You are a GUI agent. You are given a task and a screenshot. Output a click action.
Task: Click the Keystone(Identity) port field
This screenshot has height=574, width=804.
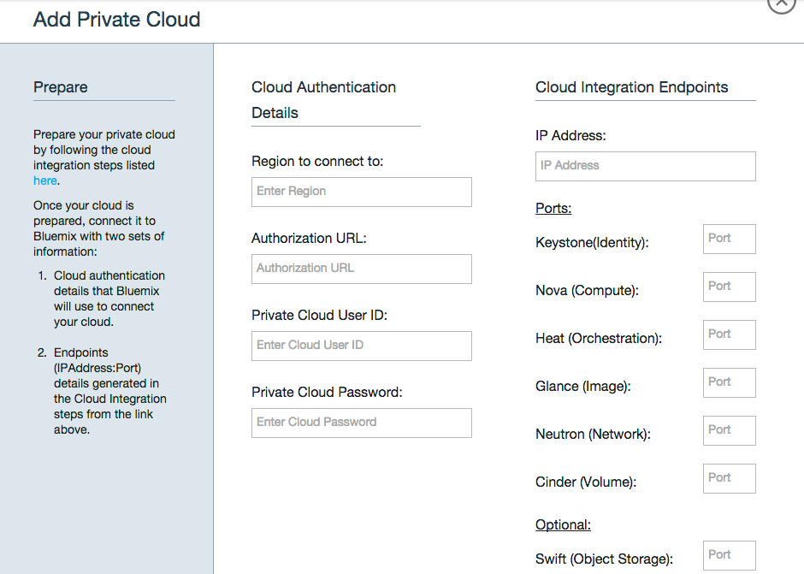pos(729,239)
